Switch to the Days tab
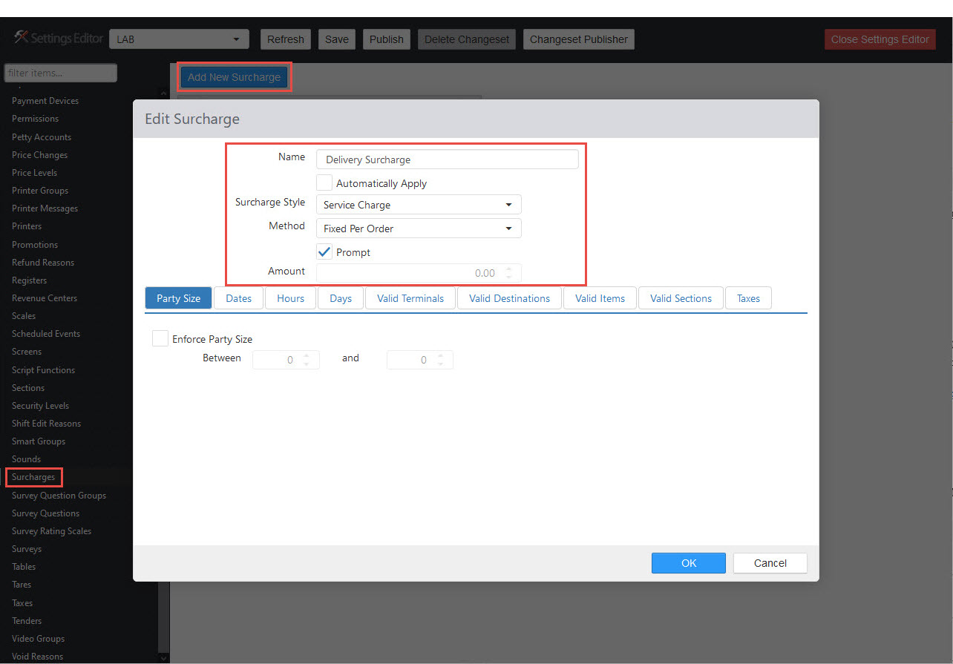This screenshot has height=664, width=953. (341, 298)
